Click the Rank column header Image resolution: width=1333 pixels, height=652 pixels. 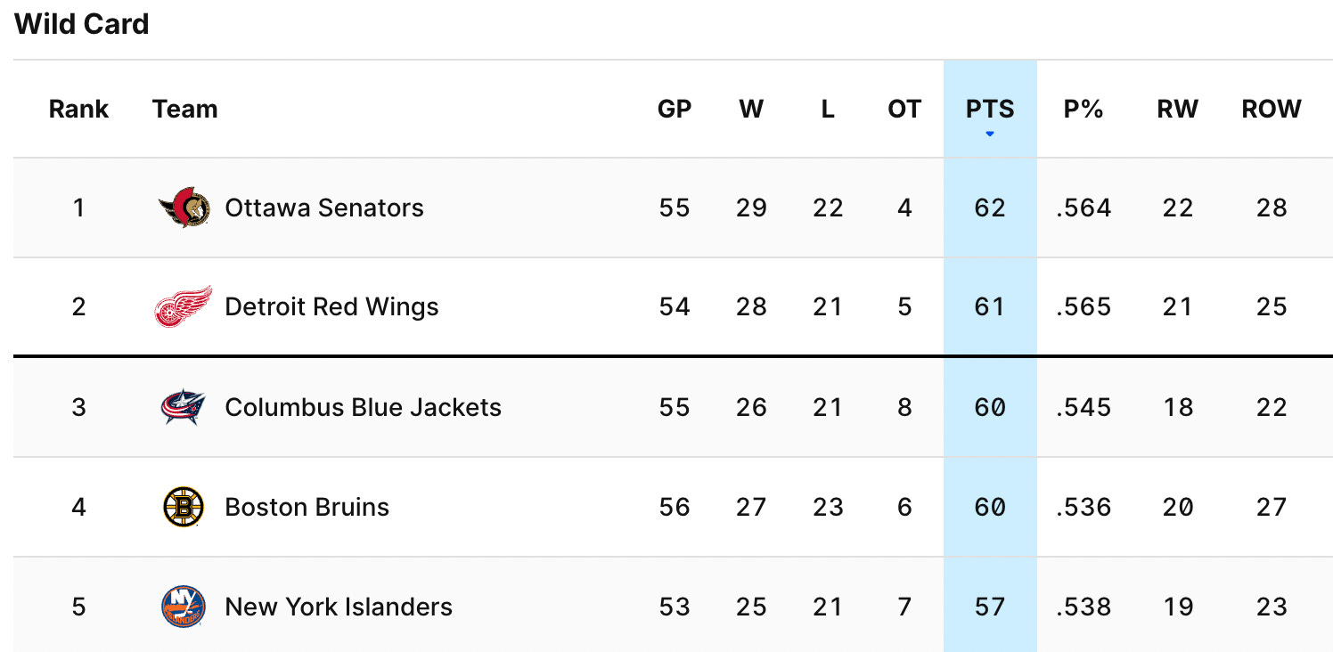pos(78,110)
